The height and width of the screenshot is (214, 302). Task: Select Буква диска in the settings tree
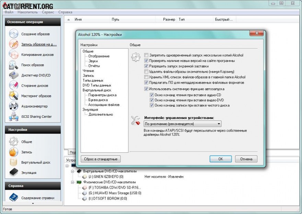pos(98,100)
